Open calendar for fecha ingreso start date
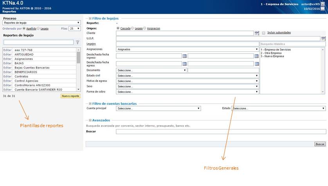 pyautogui.click(x=184, y=56)
